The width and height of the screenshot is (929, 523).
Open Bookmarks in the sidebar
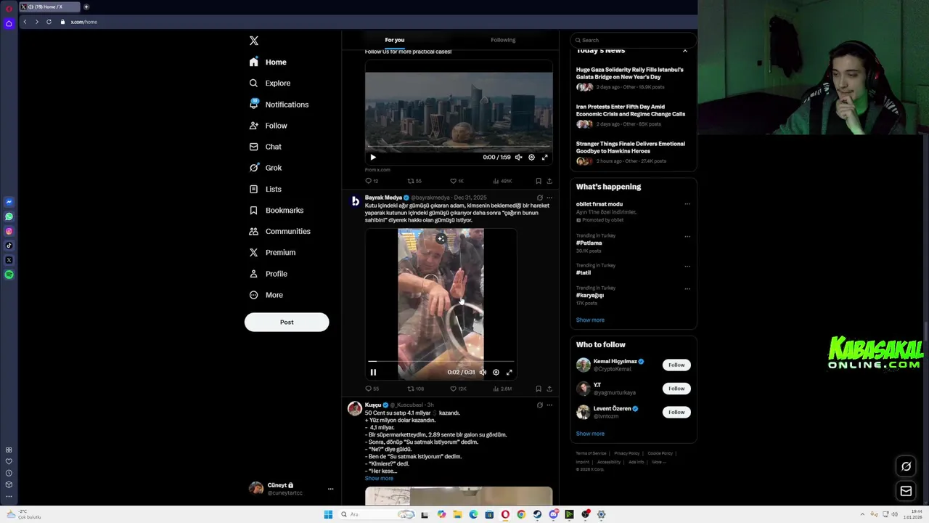click(276, 210)
